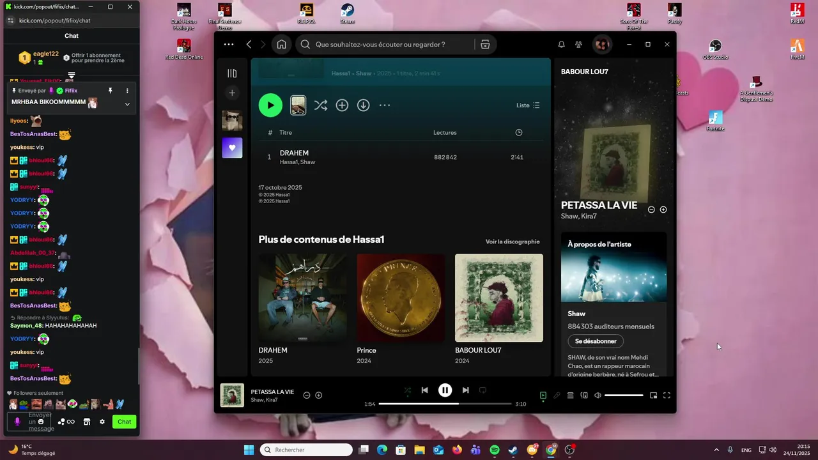This screenshot has width=818, height=460.
Task: Open Spotify profile avatar menu
Action: pos(601,45)
